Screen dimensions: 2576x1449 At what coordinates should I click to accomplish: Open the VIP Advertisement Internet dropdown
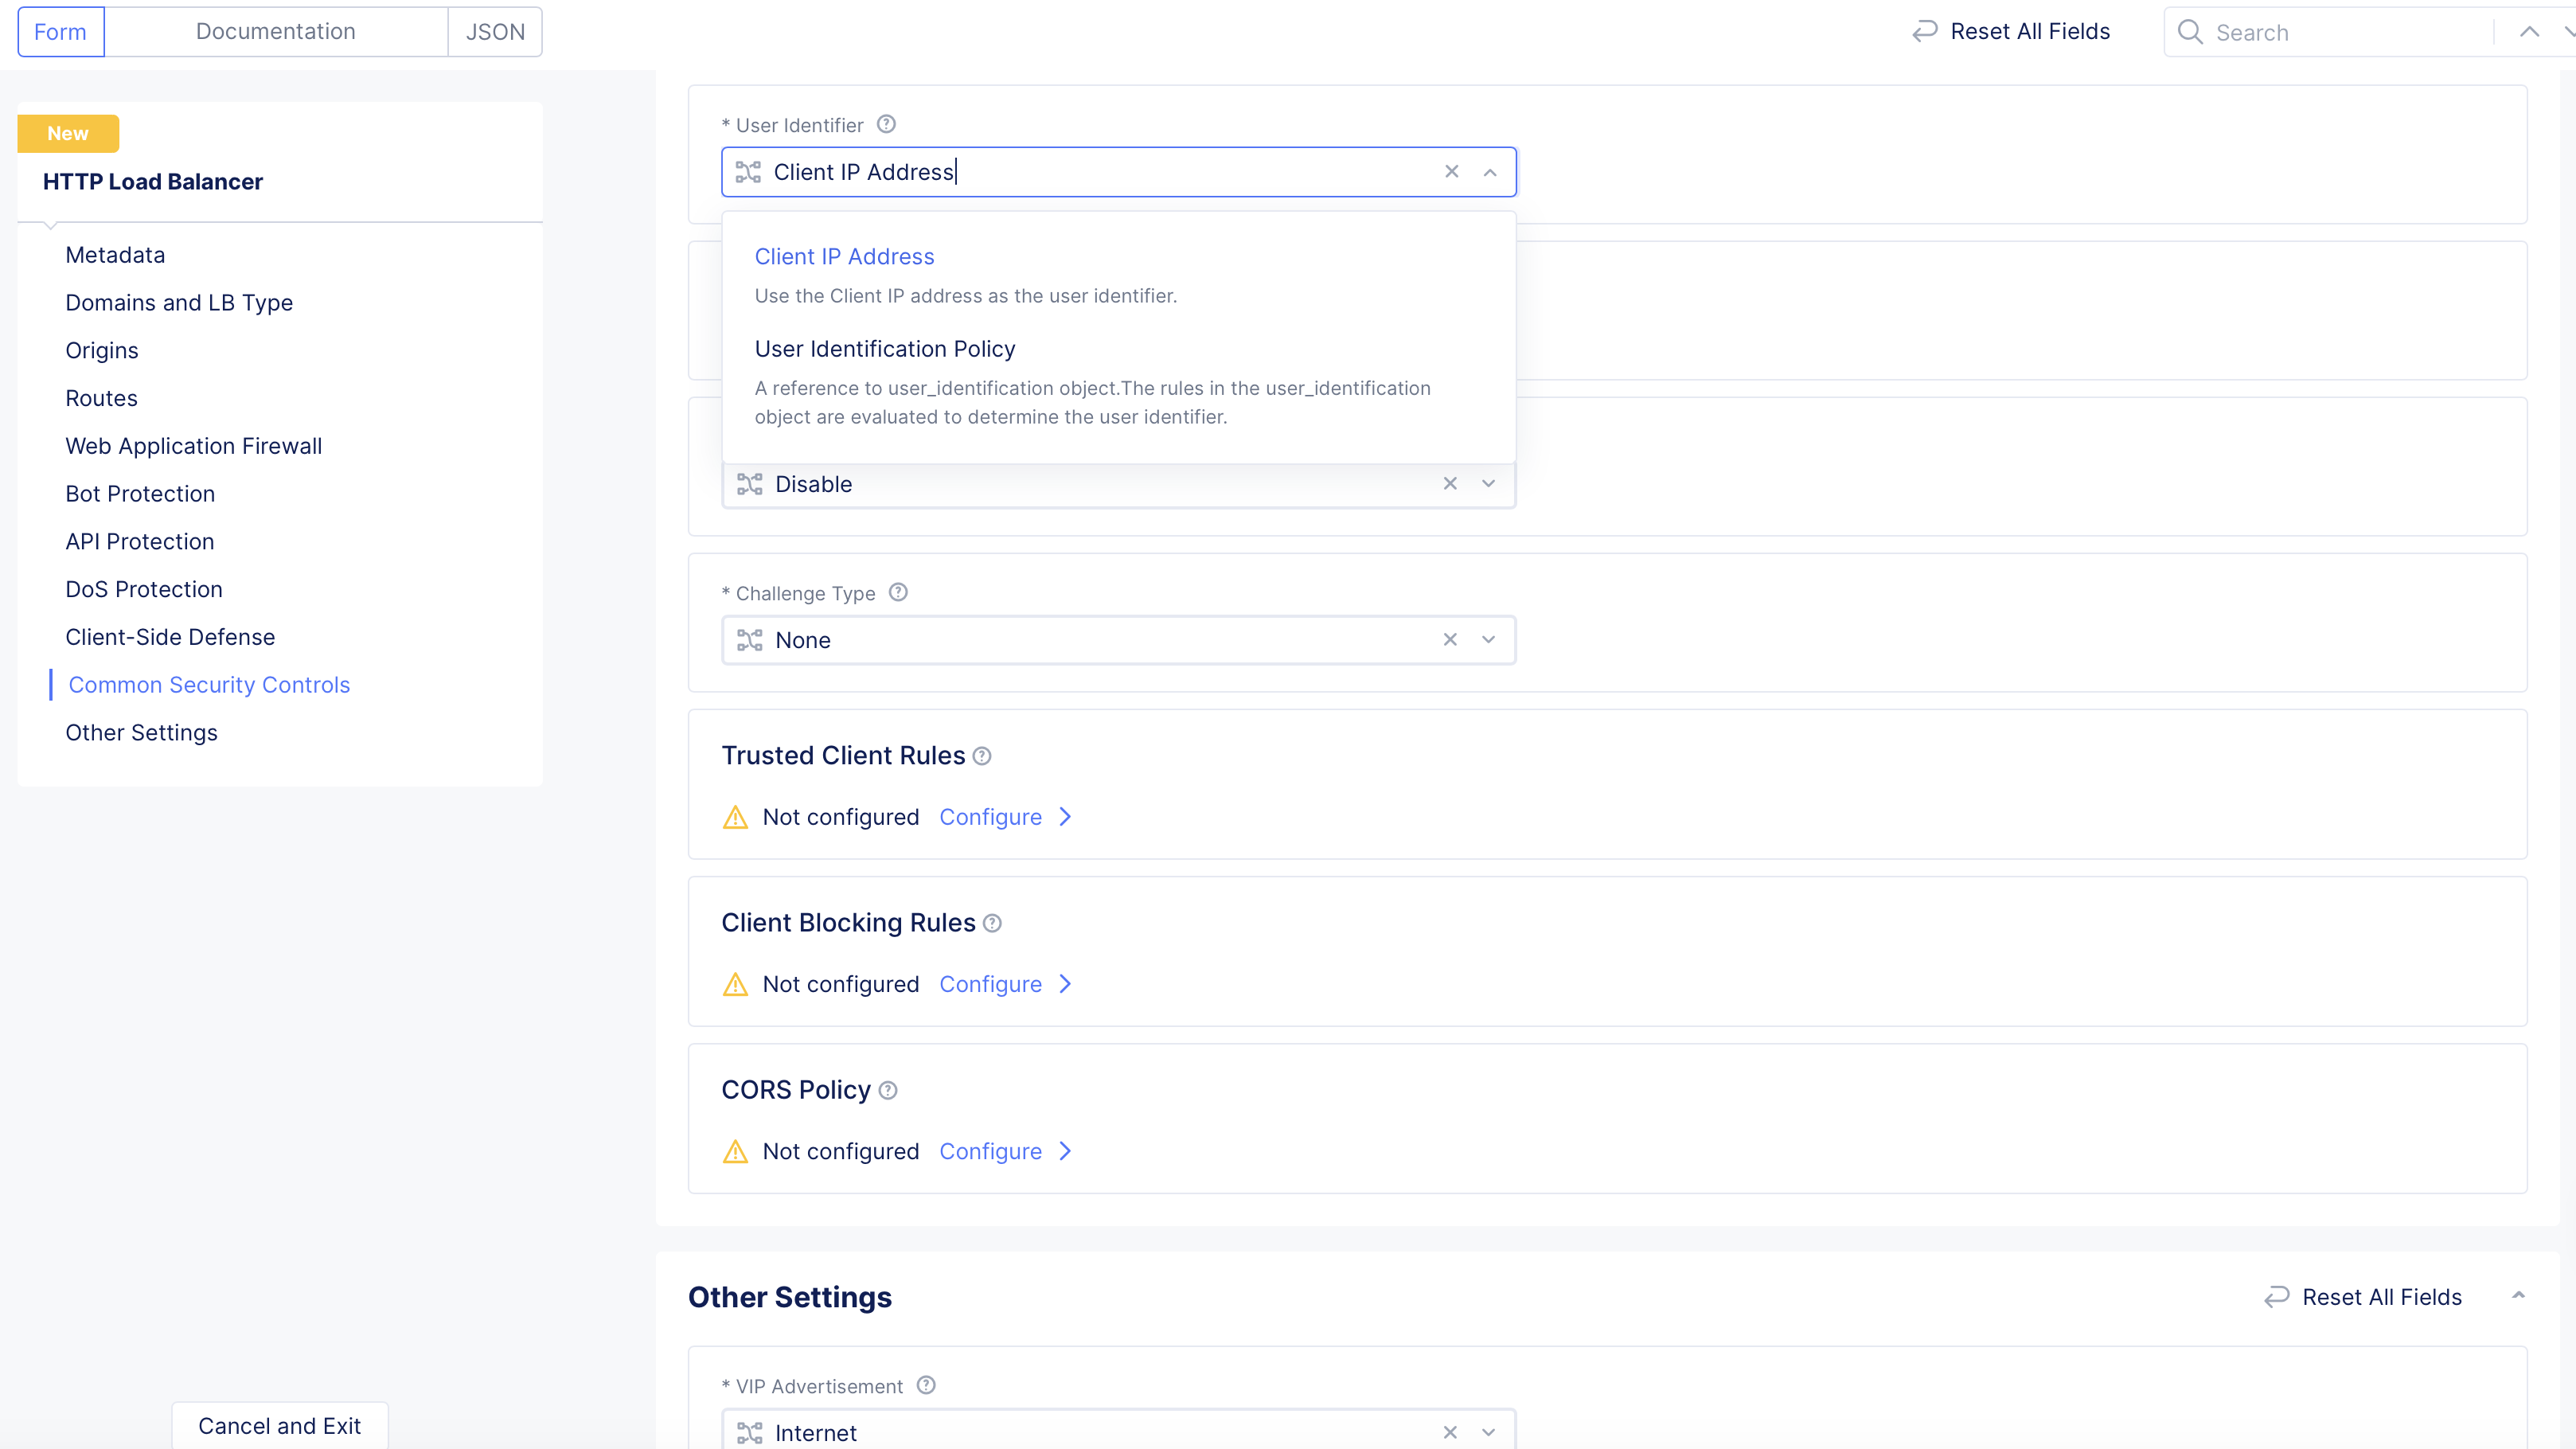point(1488,1432)
